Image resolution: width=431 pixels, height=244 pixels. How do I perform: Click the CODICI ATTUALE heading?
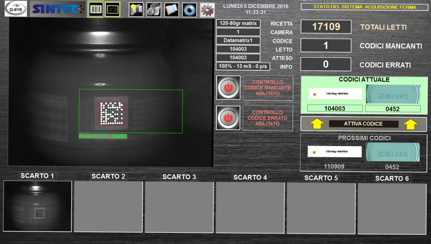tap(364, 80)
